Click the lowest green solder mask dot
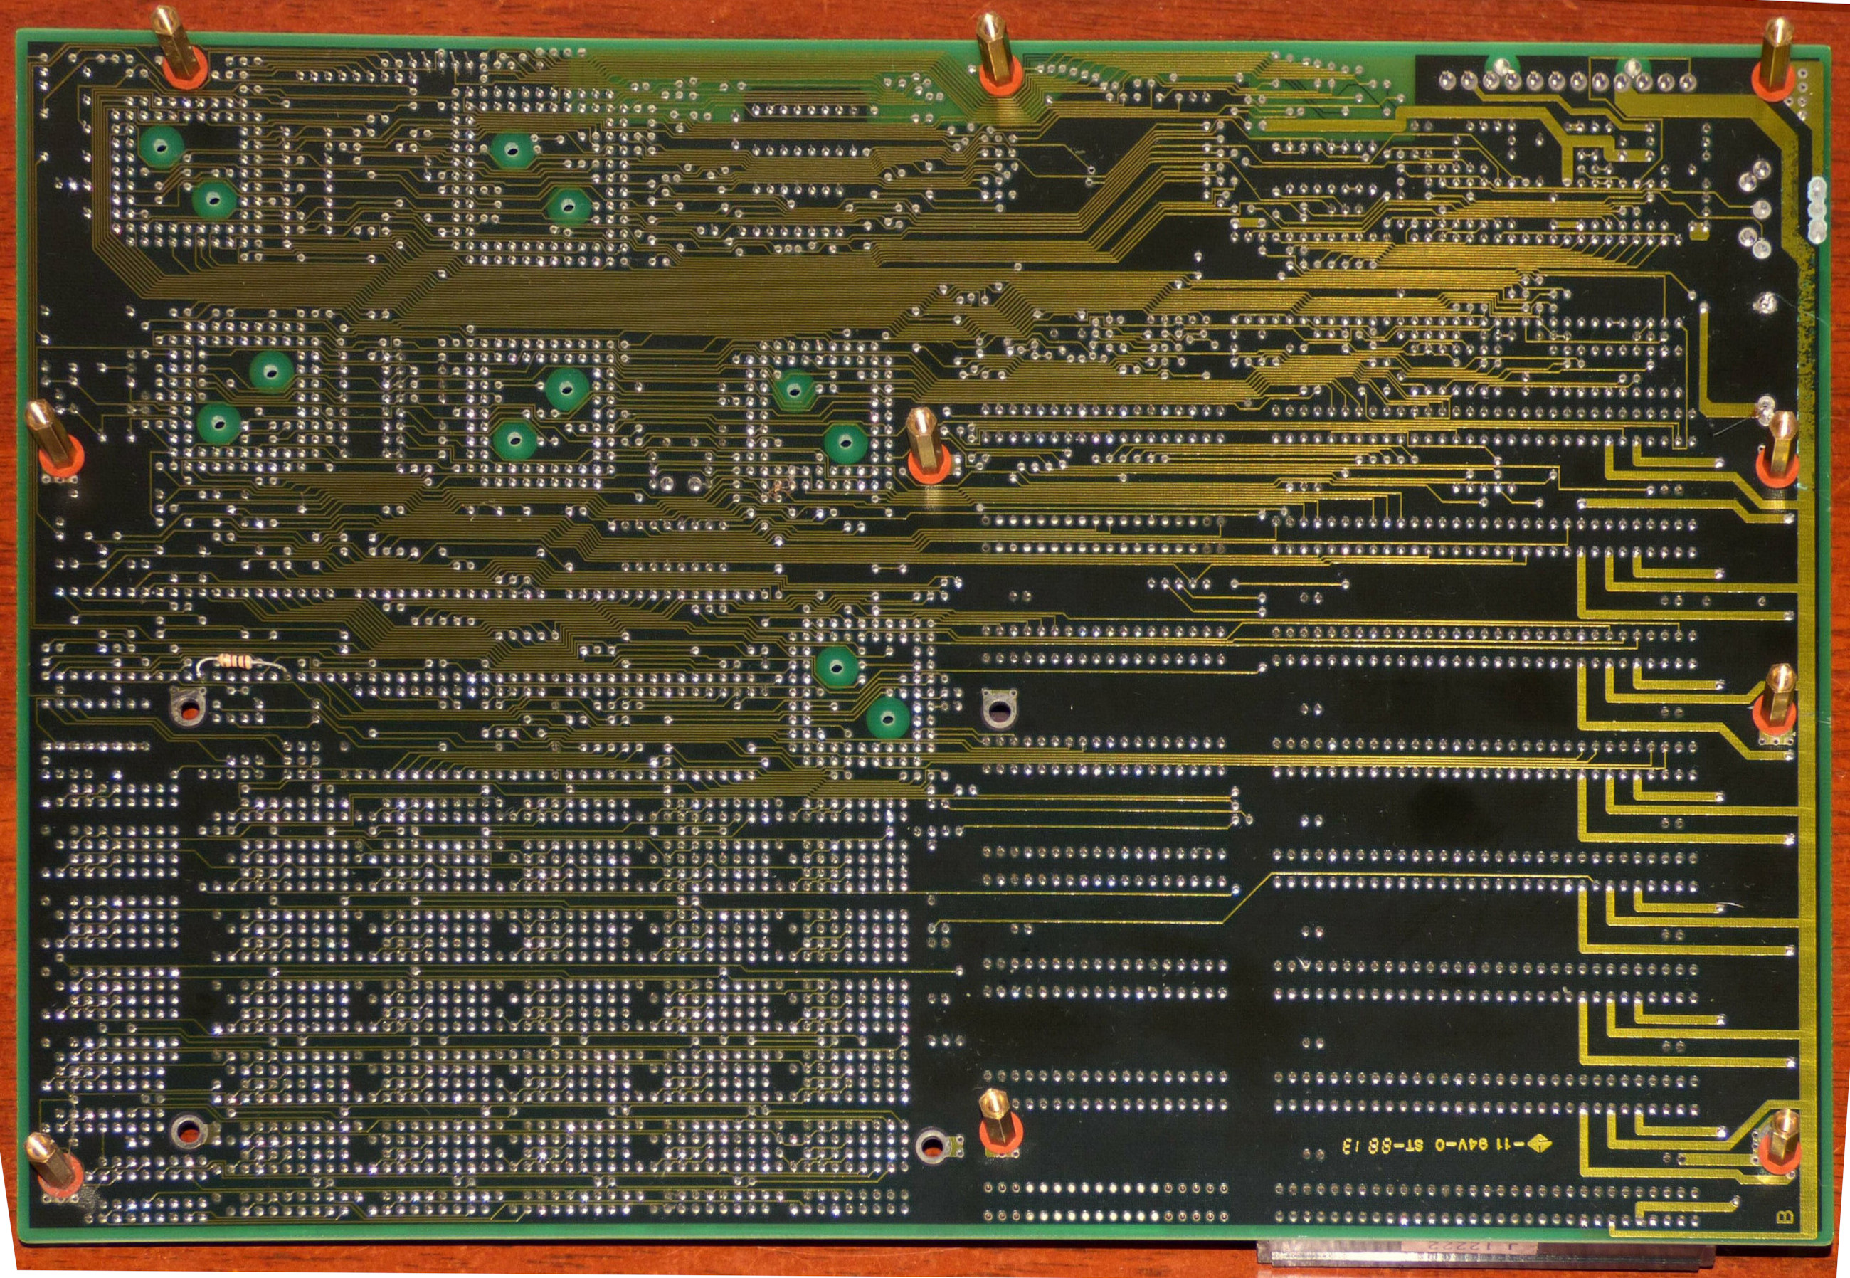 (887, 718)
